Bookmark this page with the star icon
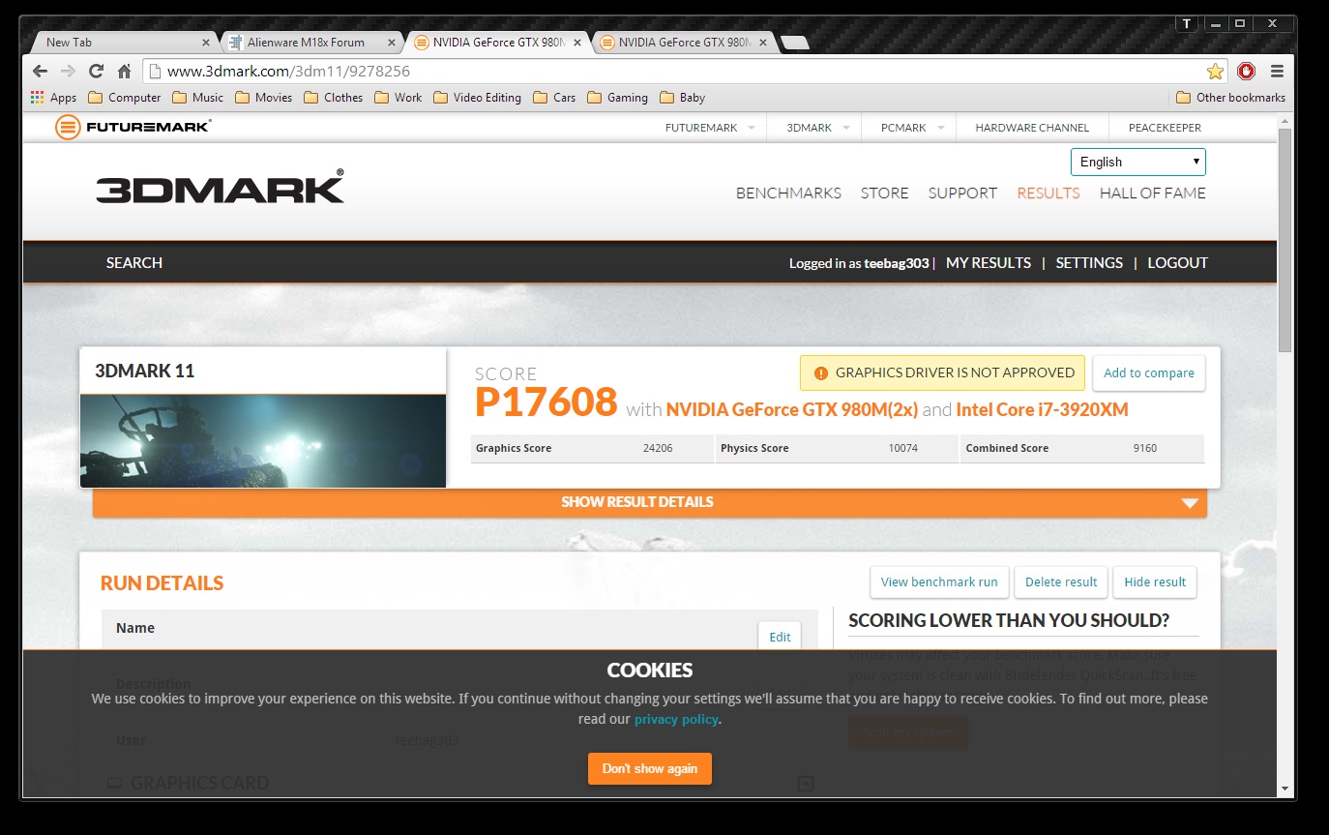This screenshot has height=835, width=1329. 1216,71
